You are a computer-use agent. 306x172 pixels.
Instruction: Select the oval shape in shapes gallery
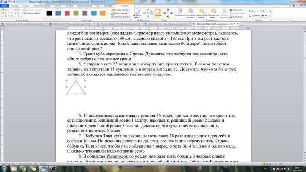(18, 10)
